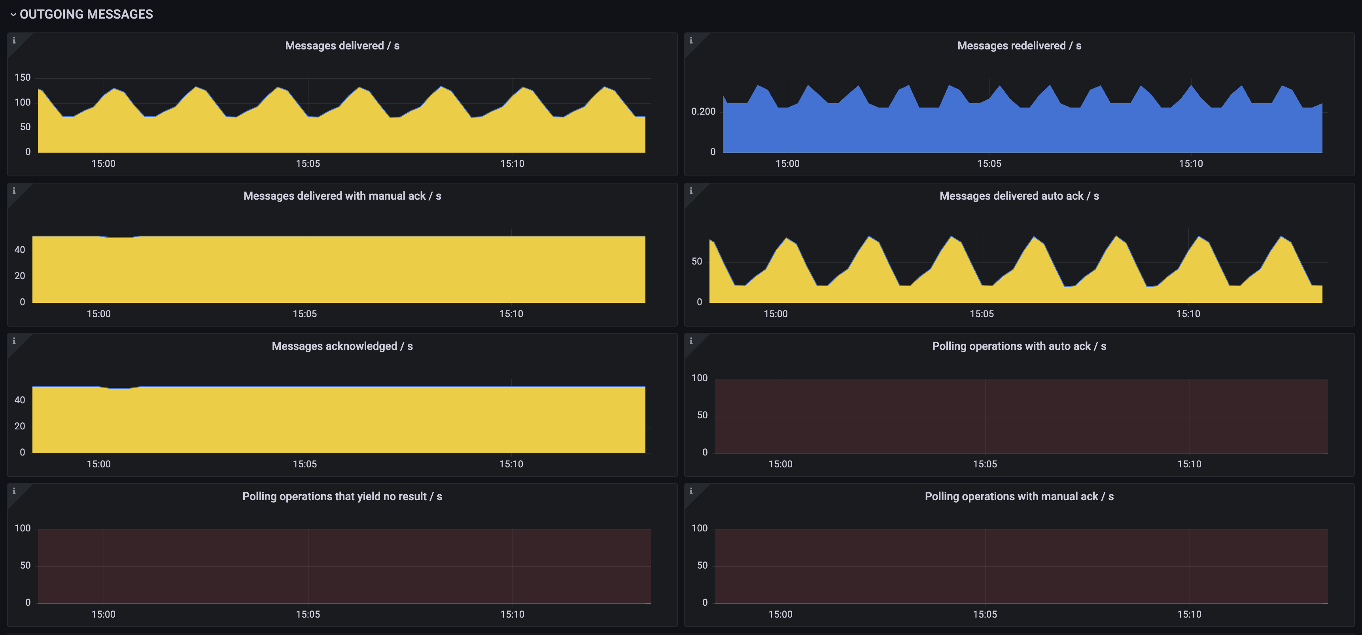Click Polling operations with manual ack title
The width and height of the screenshot is (1362, 635).
click(1019, 497)
